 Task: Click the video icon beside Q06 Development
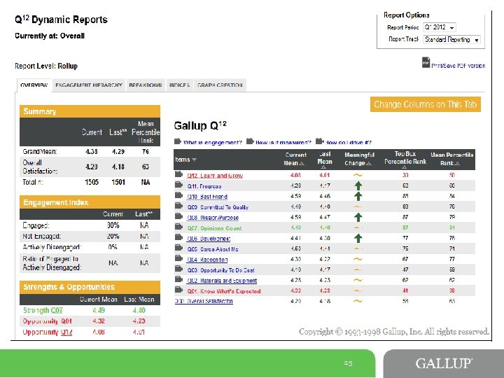pos(178,238)
